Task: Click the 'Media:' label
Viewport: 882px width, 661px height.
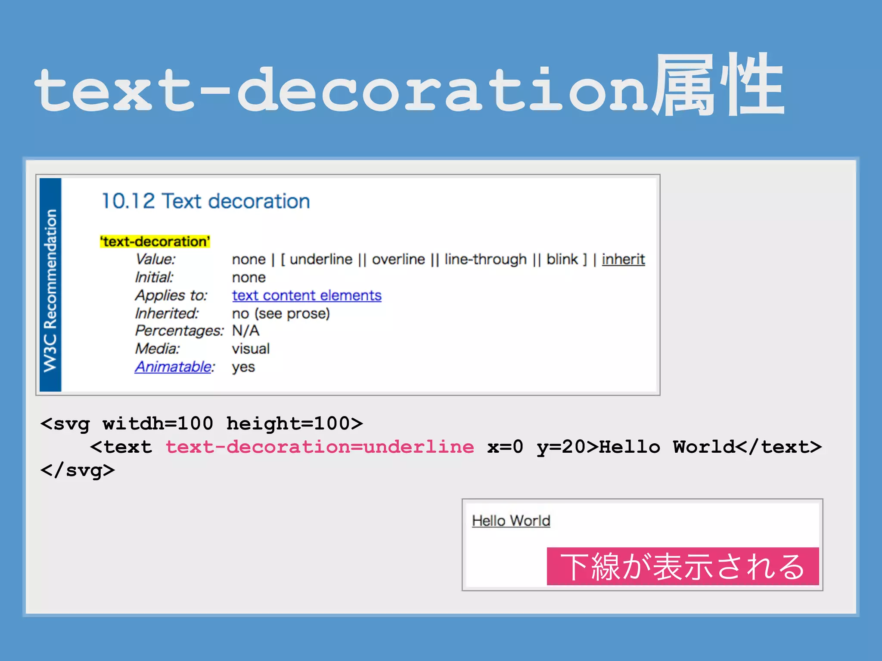Action: (x=157, y=349)
